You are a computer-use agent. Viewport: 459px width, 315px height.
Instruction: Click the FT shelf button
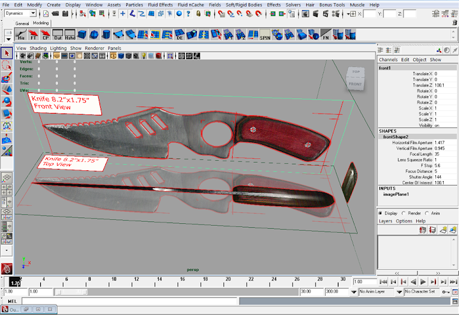33,36
